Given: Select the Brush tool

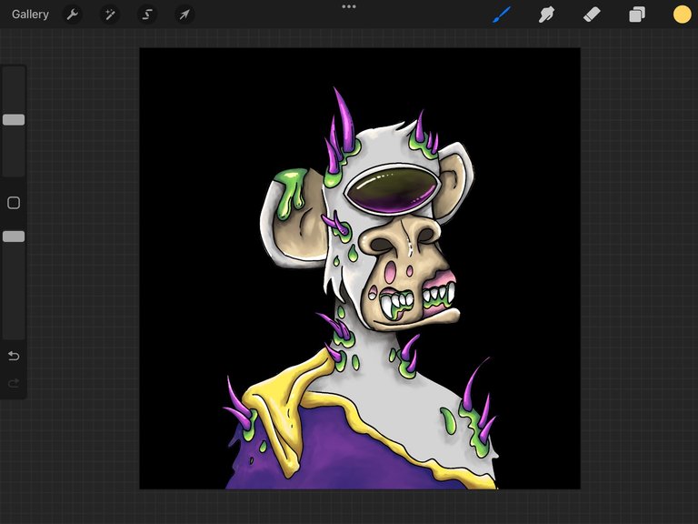Looking at the screenshot, I should [502, 15].
